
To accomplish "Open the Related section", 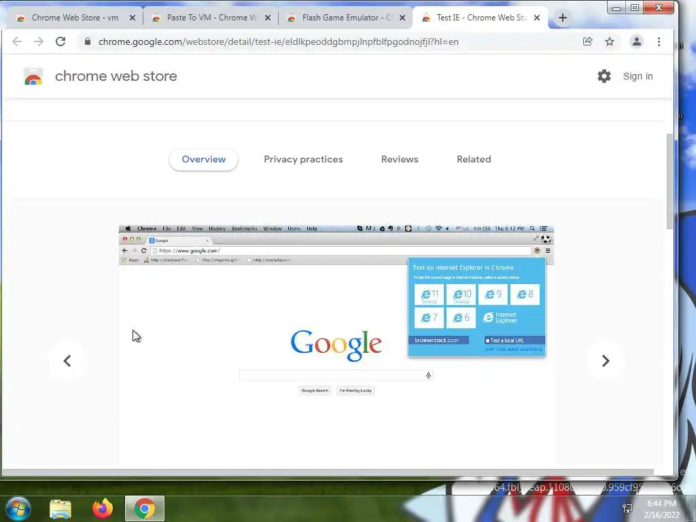I will (x=474, y=159).
